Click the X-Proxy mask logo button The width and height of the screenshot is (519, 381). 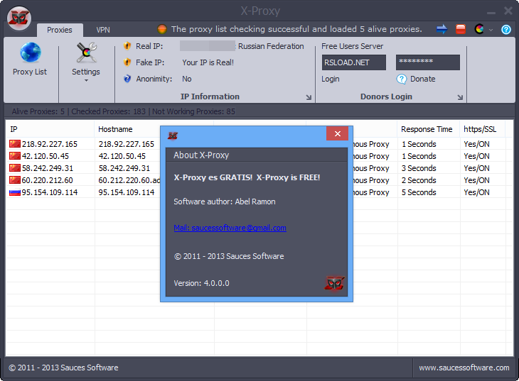[x=19, y=18]
